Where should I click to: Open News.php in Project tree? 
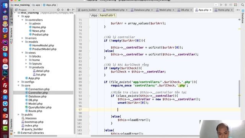(39, 31)
